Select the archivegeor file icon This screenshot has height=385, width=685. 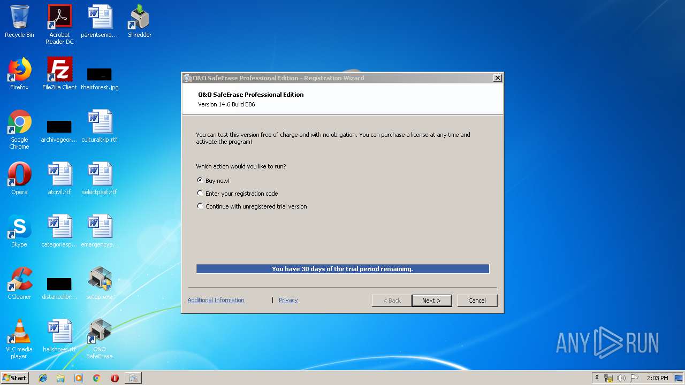(59, 132)
